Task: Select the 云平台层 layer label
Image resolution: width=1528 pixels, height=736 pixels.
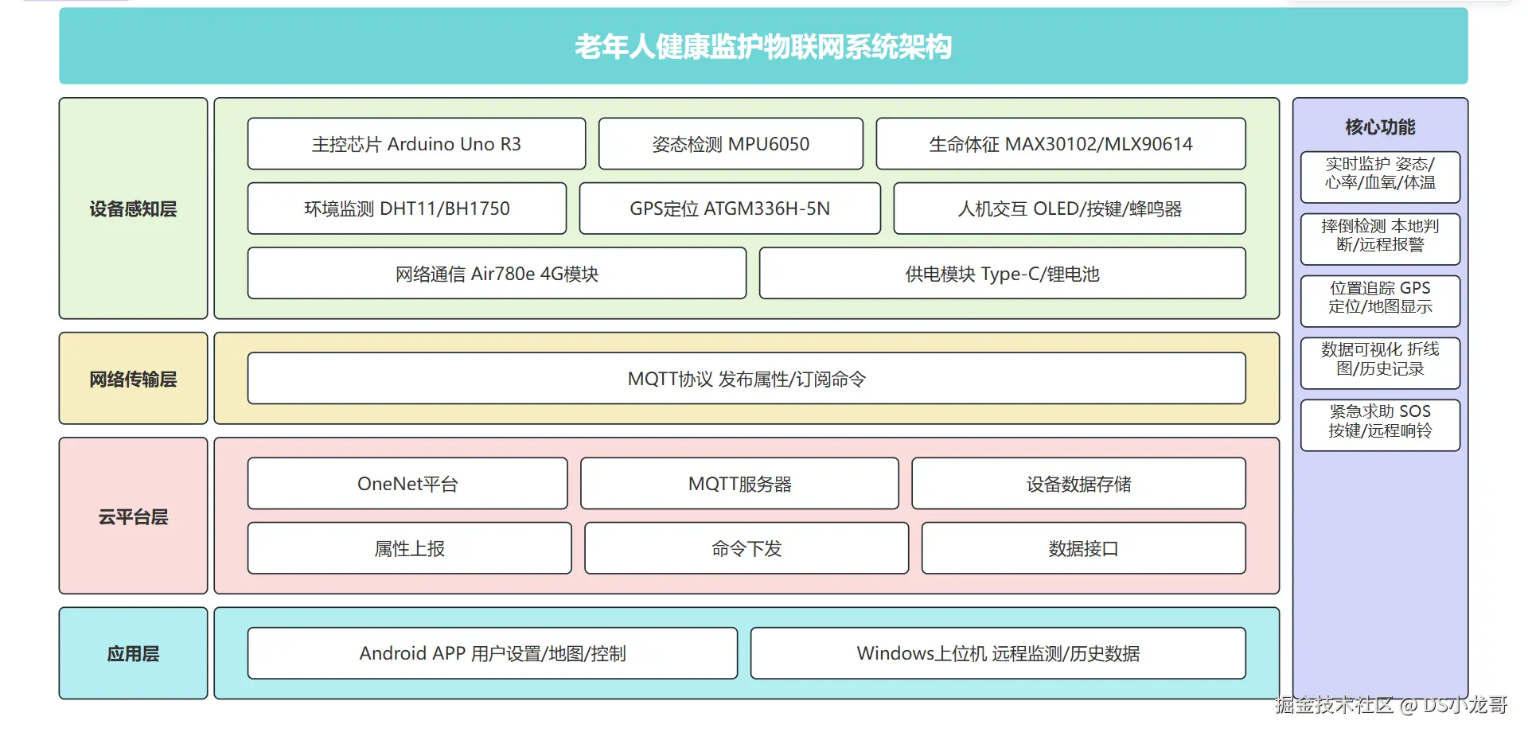Action: coord(133,516)
